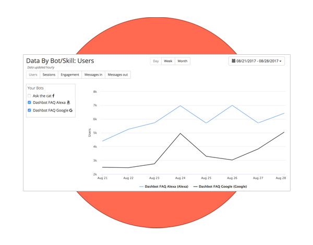Click the calendar icon in date picker
Viewport: 313px width, 245px height.
click(x=233, y=60)
